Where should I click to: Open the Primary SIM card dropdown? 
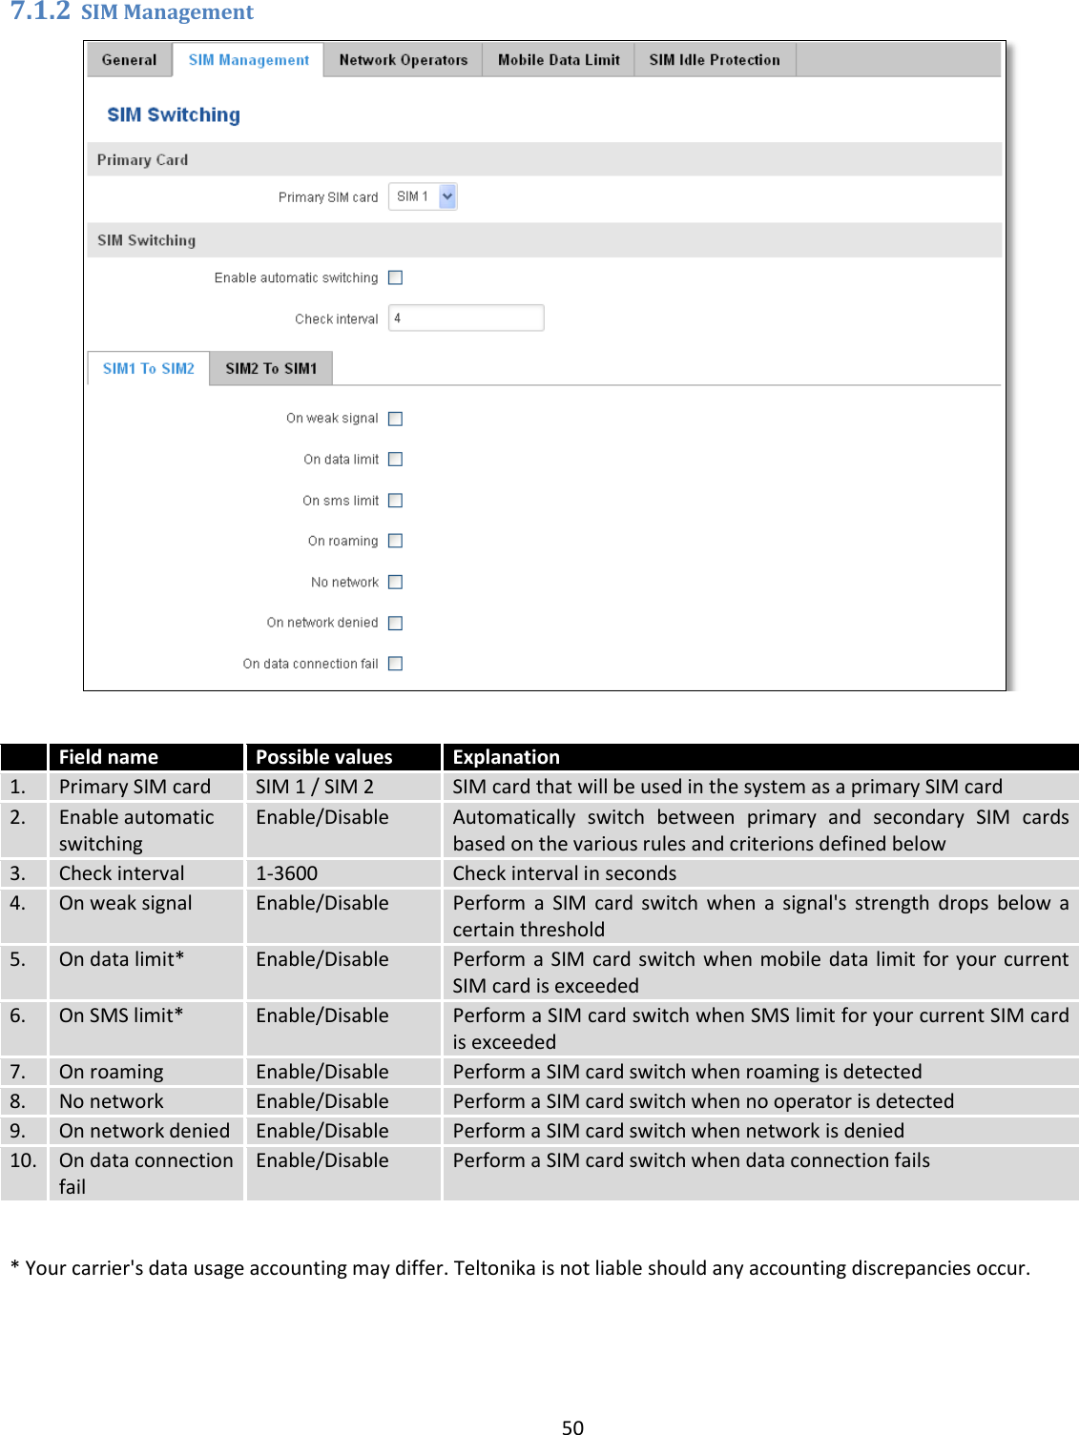pos(421,195)
